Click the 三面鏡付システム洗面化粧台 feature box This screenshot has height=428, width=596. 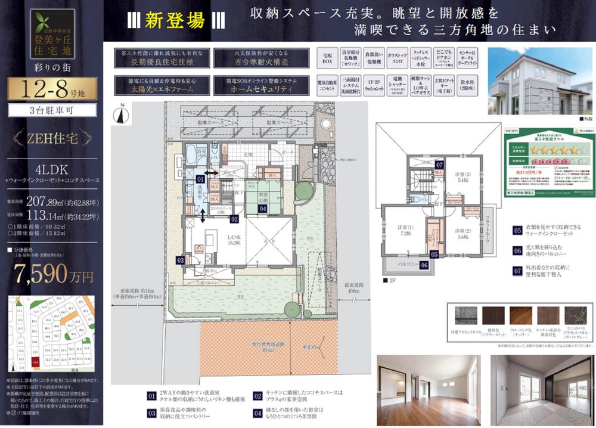click(351, 85)
